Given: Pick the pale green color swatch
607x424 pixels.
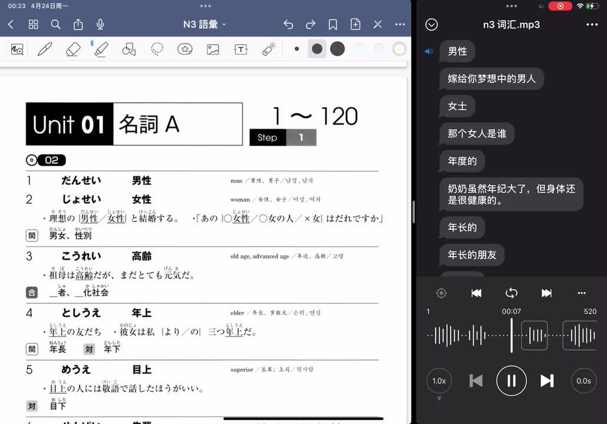Looking at the screenshot, I should click(358, 49).
